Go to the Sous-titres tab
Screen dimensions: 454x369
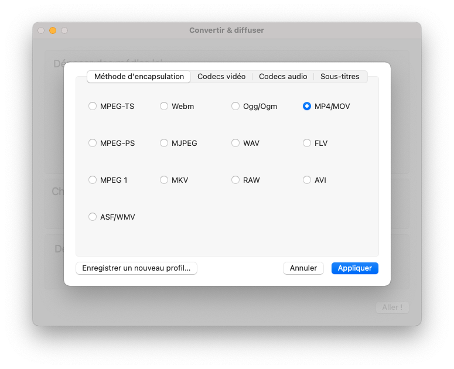click(x=340, y=77)
